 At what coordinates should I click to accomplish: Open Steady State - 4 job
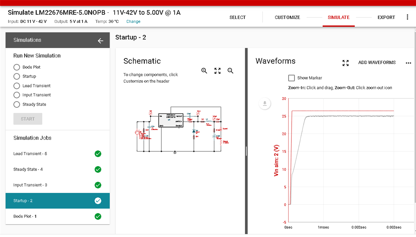point(57,169)
